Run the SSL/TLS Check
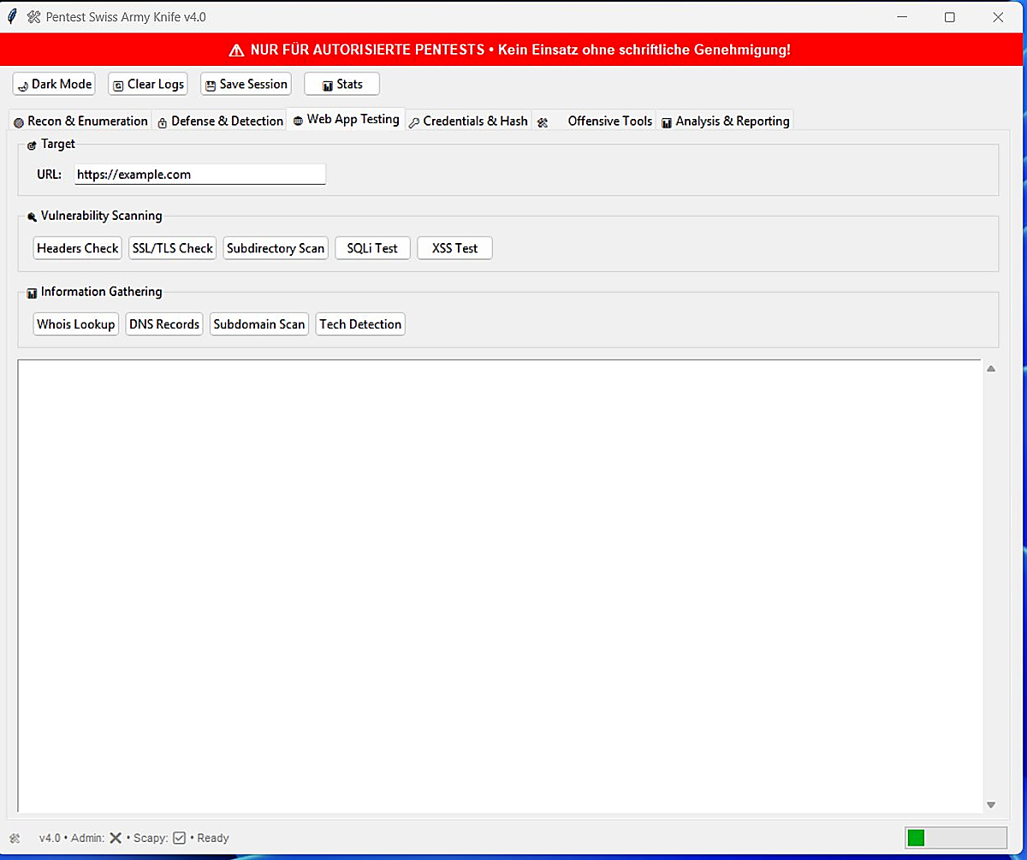1027x860 pixels. [x=173, y=248]
